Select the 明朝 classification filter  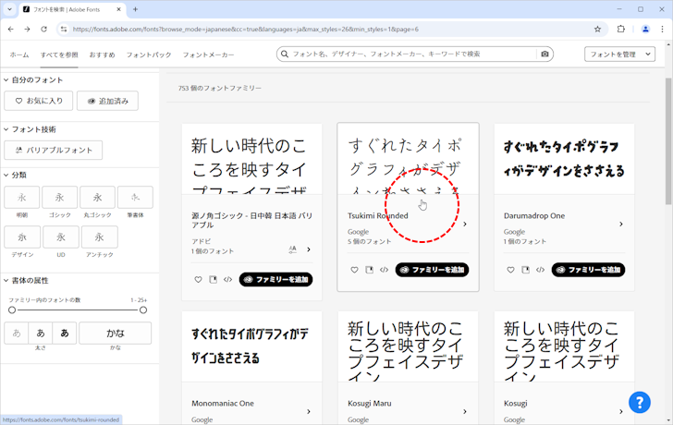pyautogui.click(x=22, y=198)
